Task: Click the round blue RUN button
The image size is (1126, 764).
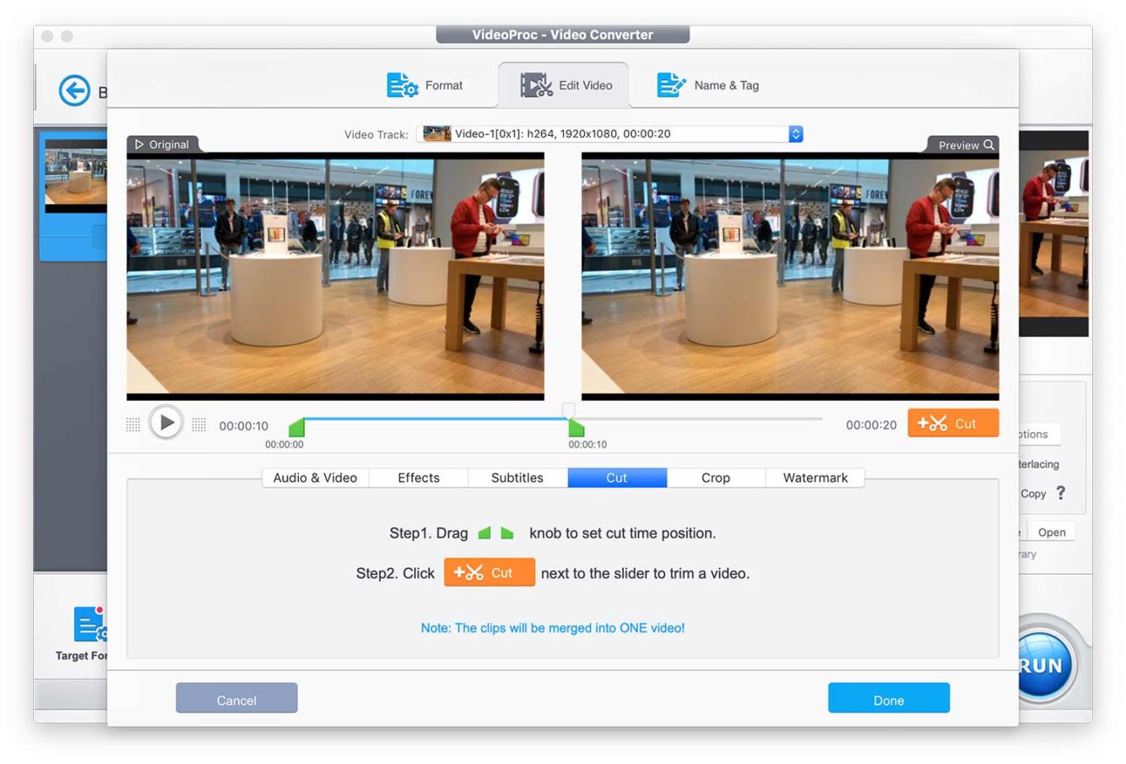Action: [1043, 665]
